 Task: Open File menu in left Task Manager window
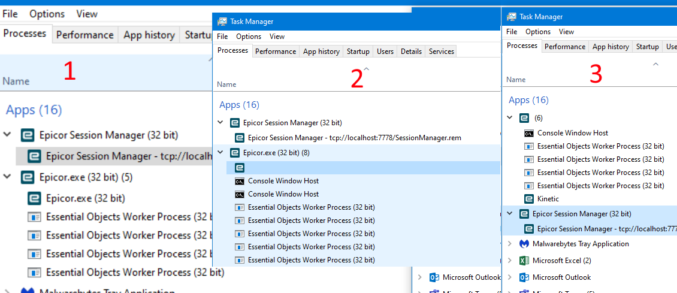point(10,14)
